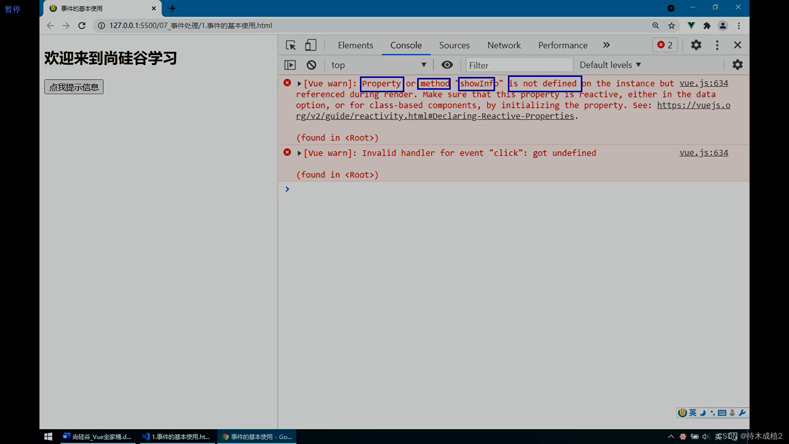Viewport: 789px width, 444px height.
Task: Click the site info icon in address bar
Action: [x=101, y=25]
